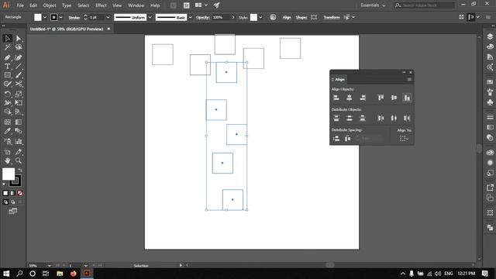Select the Rotate tool
496x279 pixels.
pos(7,94)
